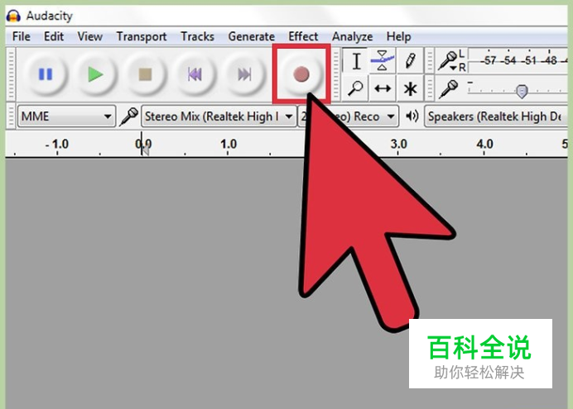Open the MME audio host dropdown

pos(66,117)
